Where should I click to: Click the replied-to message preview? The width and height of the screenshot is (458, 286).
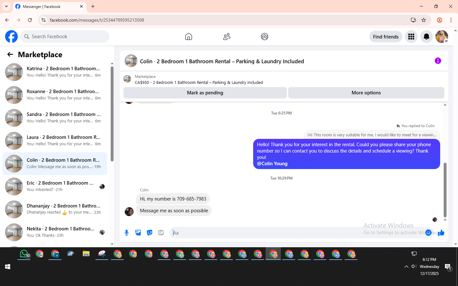372,135
